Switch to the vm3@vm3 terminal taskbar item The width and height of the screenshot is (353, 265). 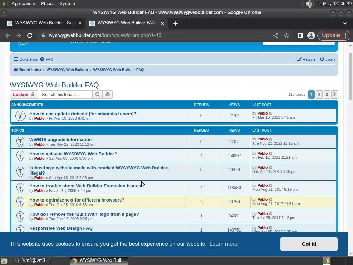point(33,261)
